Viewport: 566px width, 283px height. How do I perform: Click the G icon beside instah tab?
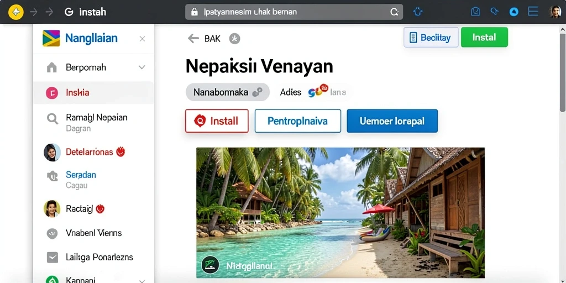[x=69, y=12]
